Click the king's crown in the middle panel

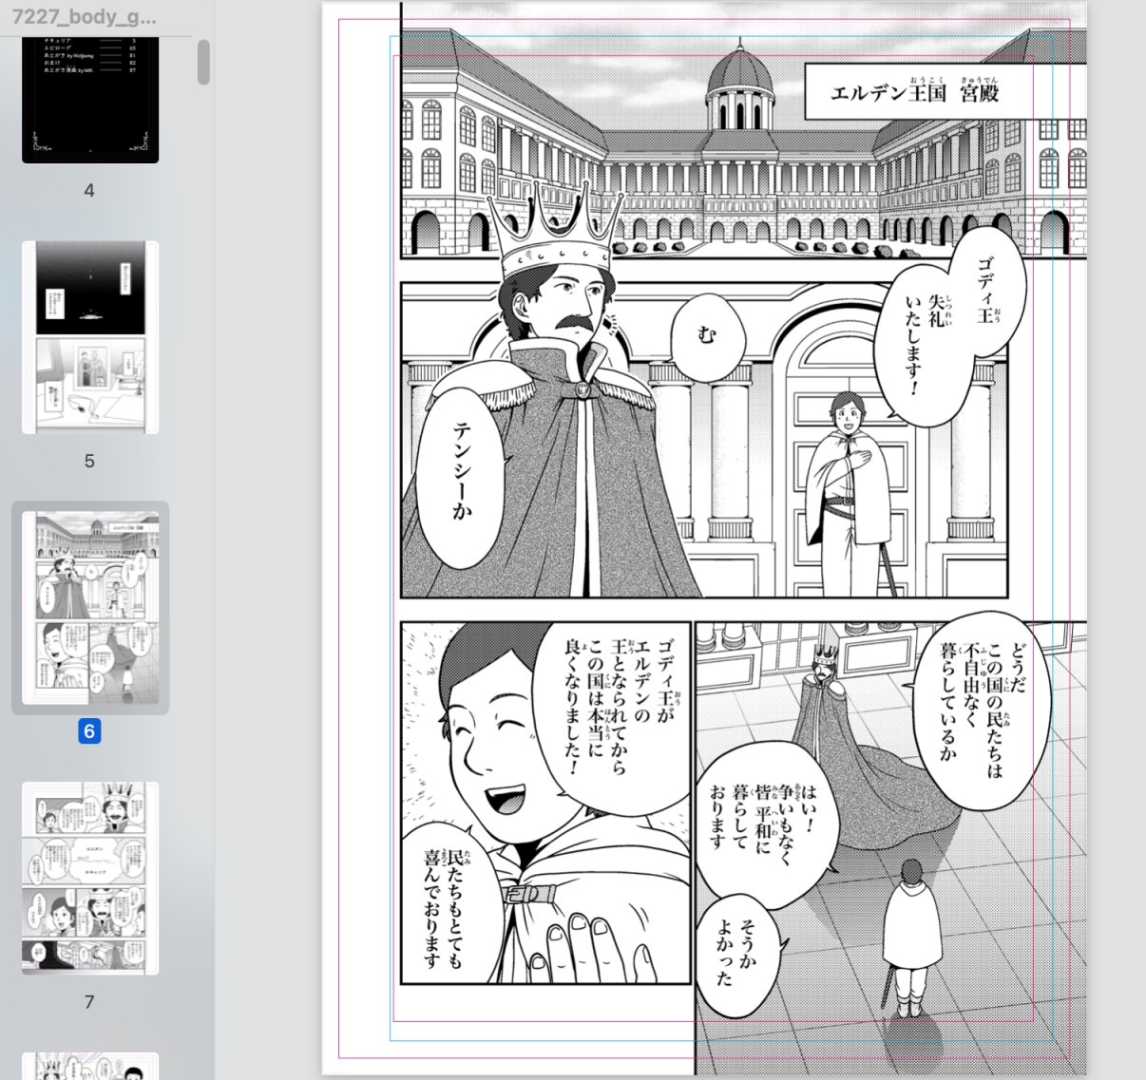click(556, 233)
